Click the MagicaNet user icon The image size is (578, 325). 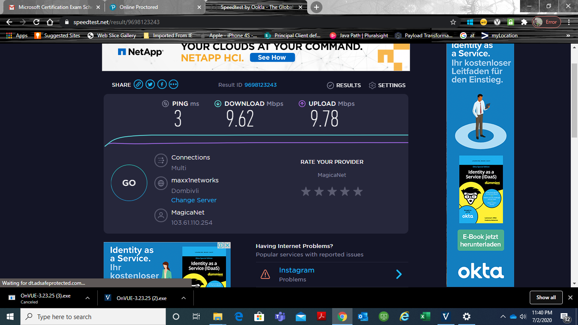click(161, 215)
